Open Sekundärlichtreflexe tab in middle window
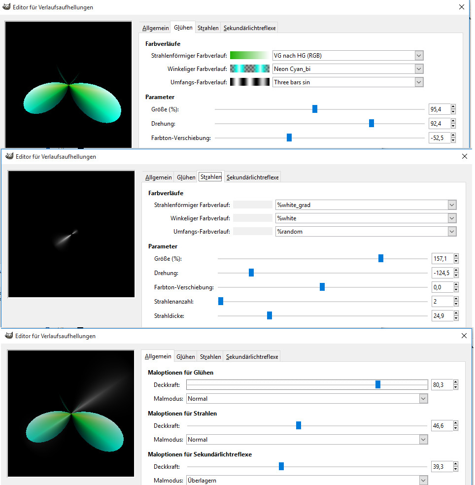This screenshot has height=485, width=475. (253, 177)
